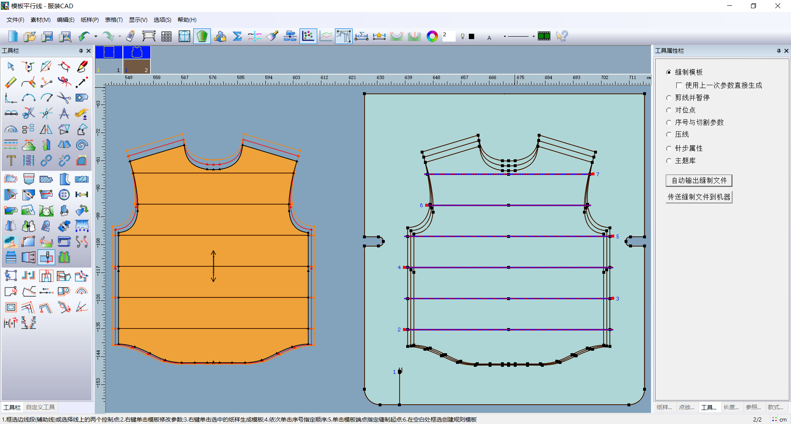Click the line width value field
The image size is (791, 424).
[x=449, y=36]
